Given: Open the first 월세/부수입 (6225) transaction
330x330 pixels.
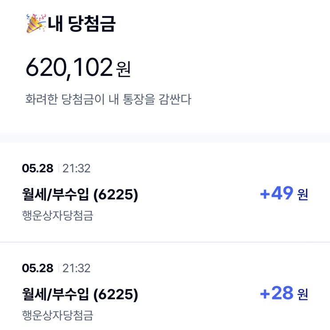Looking at the screenshot, I should point(80,194).
